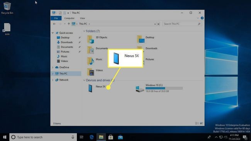Select the Pictures folder label in Folders

[150, 59]
